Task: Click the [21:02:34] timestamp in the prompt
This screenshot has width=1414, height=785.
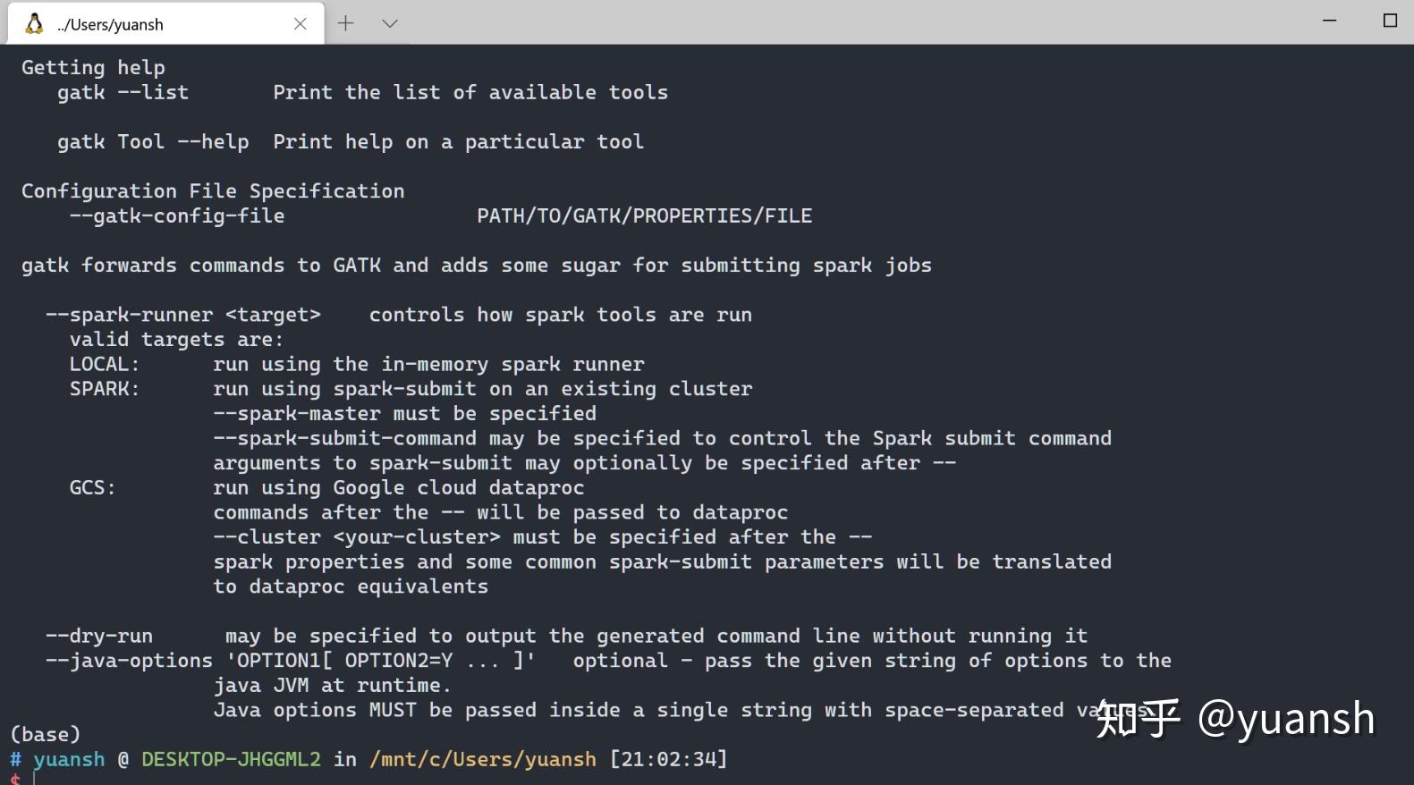Action: (x=668, y=759)
